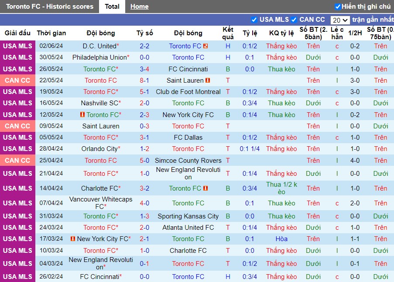Viewport: 394px width, 282px height.
Task: Open Nashville SC team link
Action: tap(99, 103)
